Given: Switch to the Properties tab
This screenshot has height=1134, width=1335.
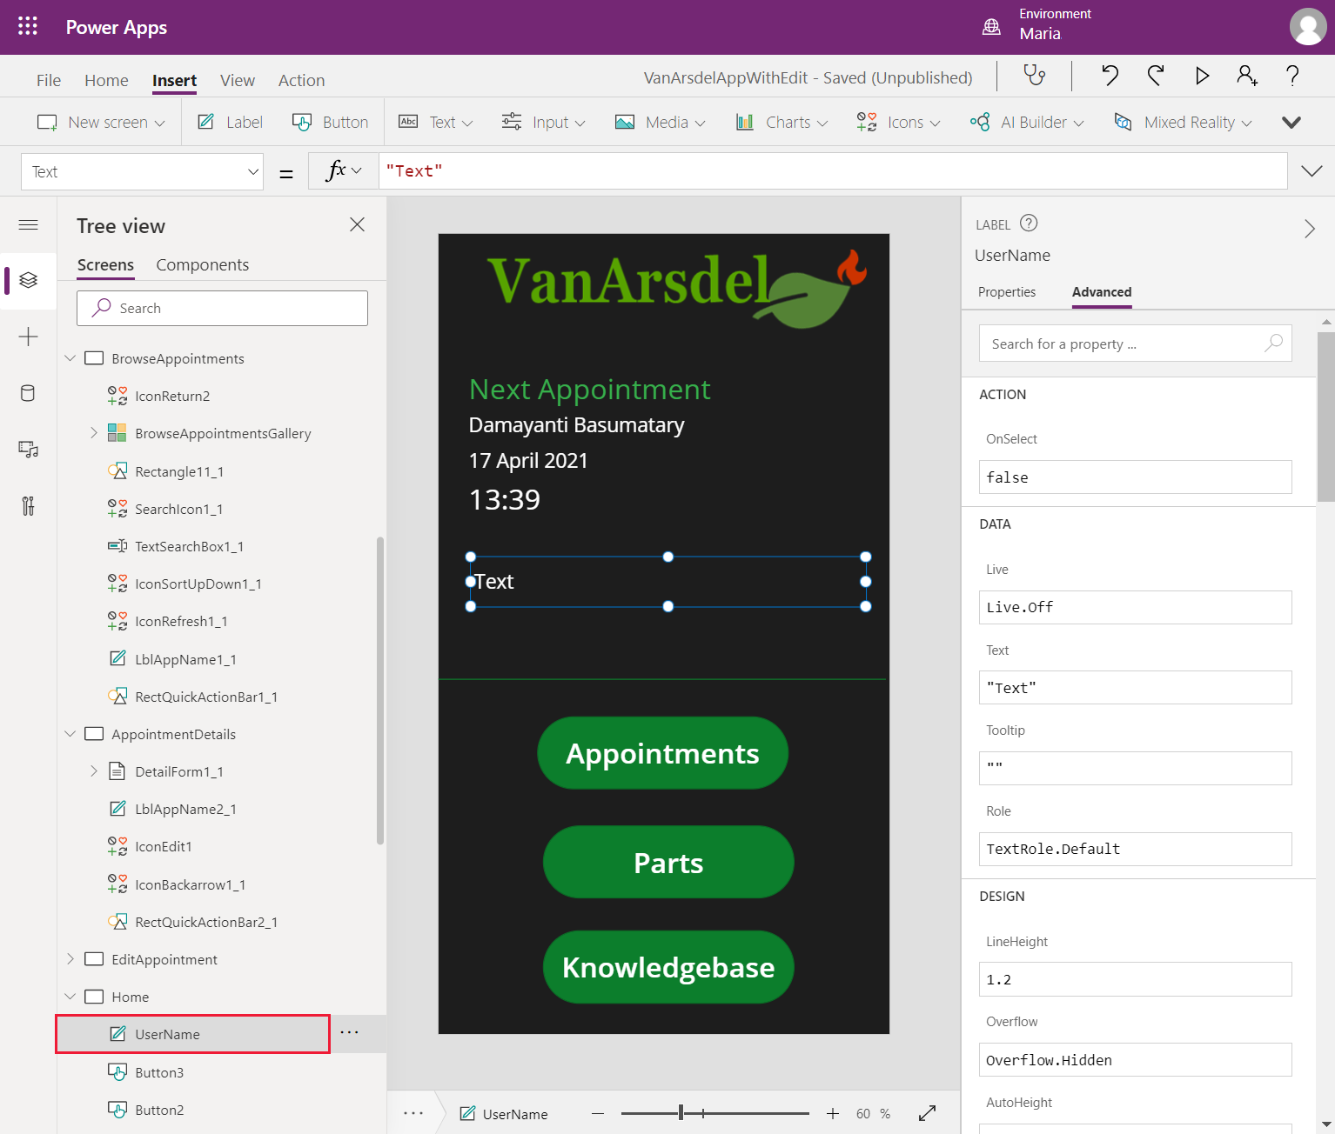Looking at the screenshot, I should (1007, 292).
